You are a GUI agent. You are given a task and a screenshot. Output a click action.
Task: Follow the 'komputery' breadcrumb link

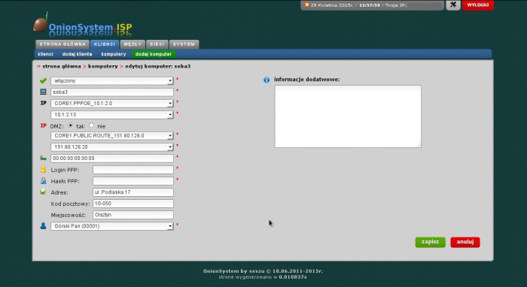[103, 66]
